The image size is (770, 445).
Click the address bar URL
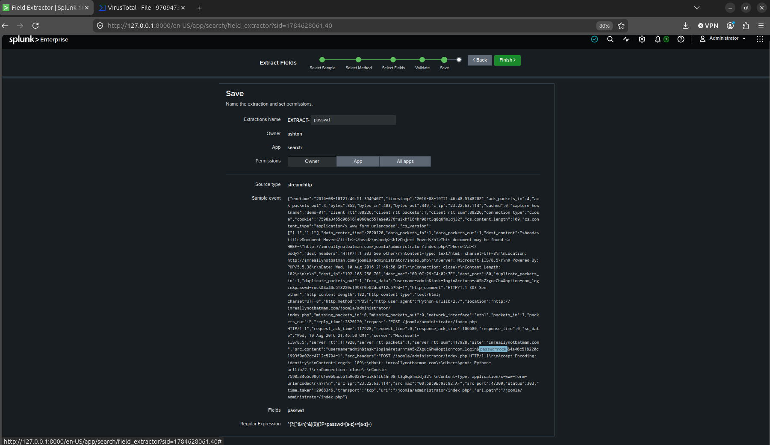[220, 26]
